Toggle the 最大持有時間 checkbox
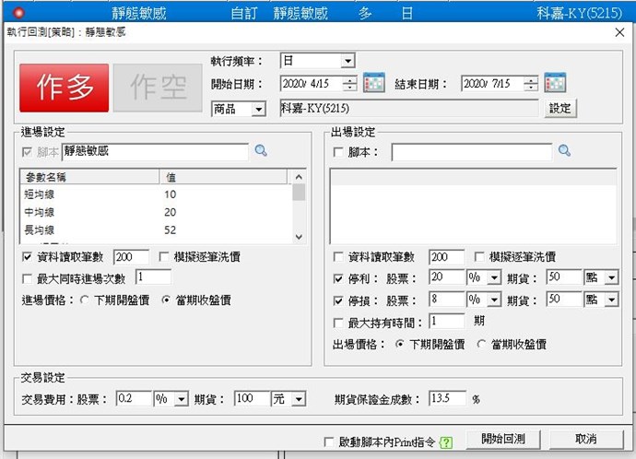636x459 pixels. pos(337,322)
